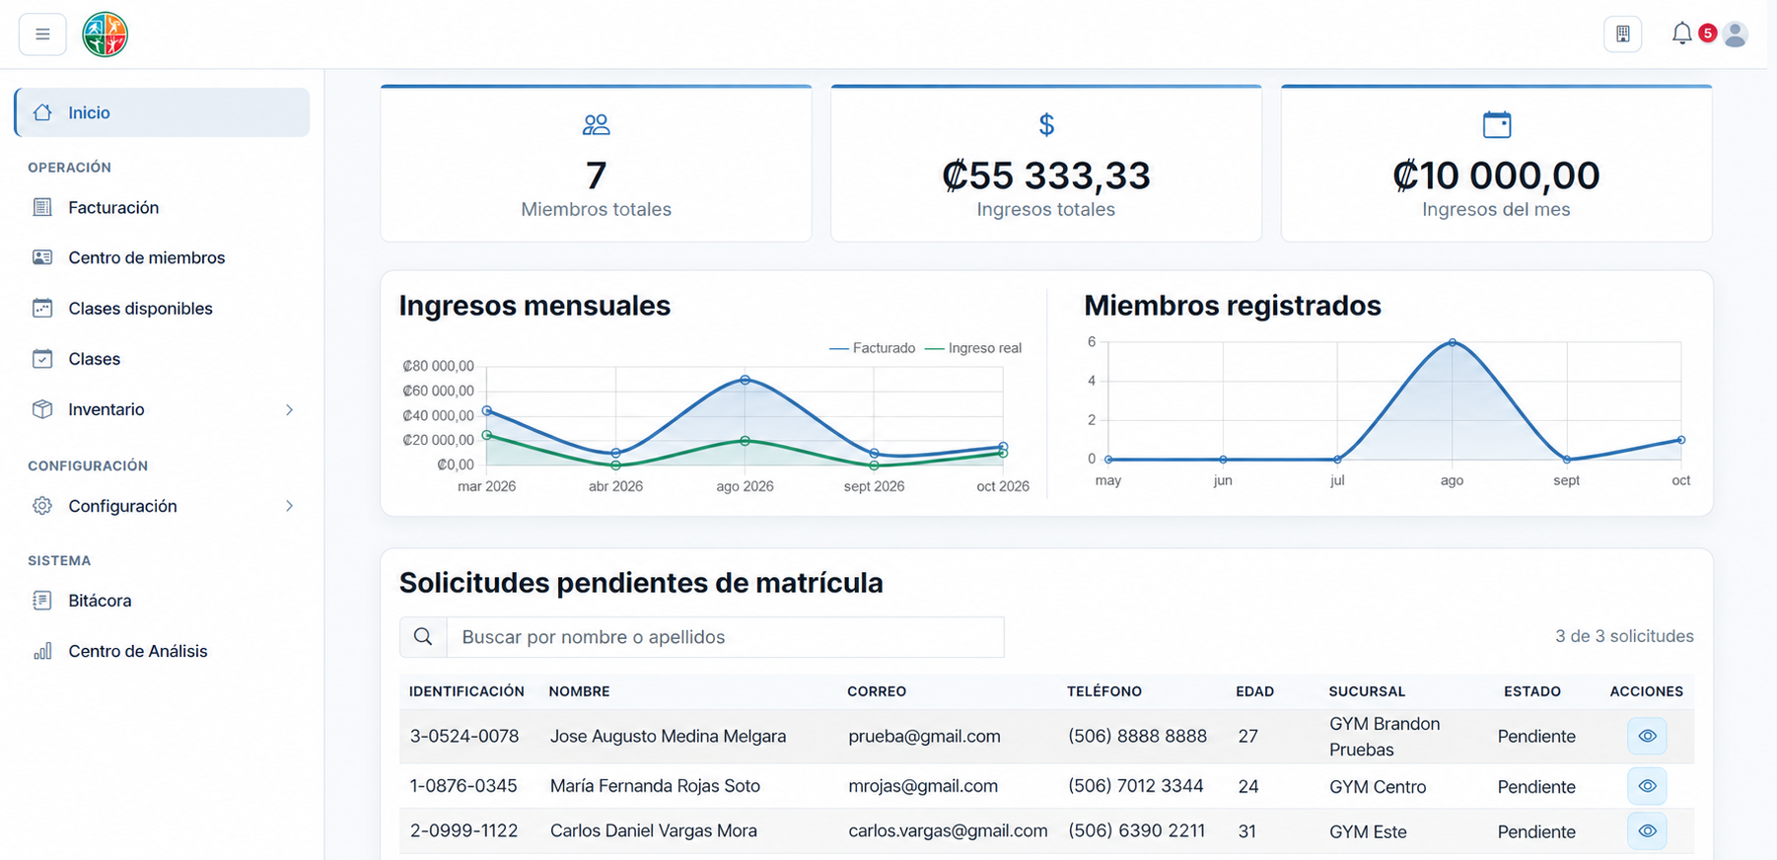Click the search magnifier icon
This screenshot has height=860, width=1777.
[423, 637]
